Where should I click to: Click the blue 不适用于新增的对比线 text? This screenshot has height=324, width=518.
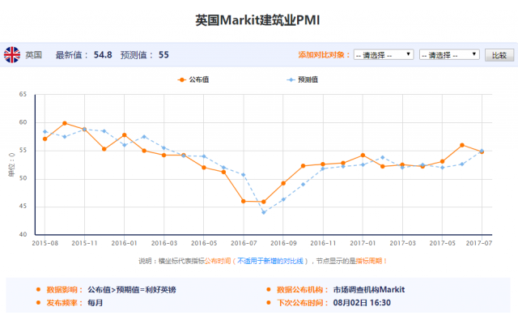pyautogui.click(x=270, y=261)
